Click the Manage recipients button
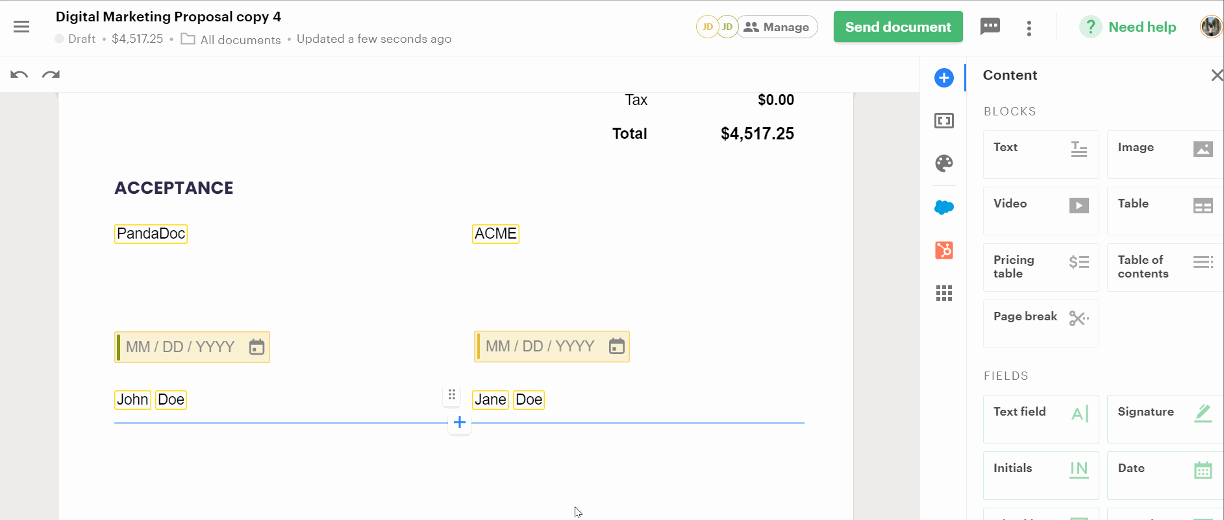Image resolution: width=1224 pixels, height=520 pixels. 777,27
